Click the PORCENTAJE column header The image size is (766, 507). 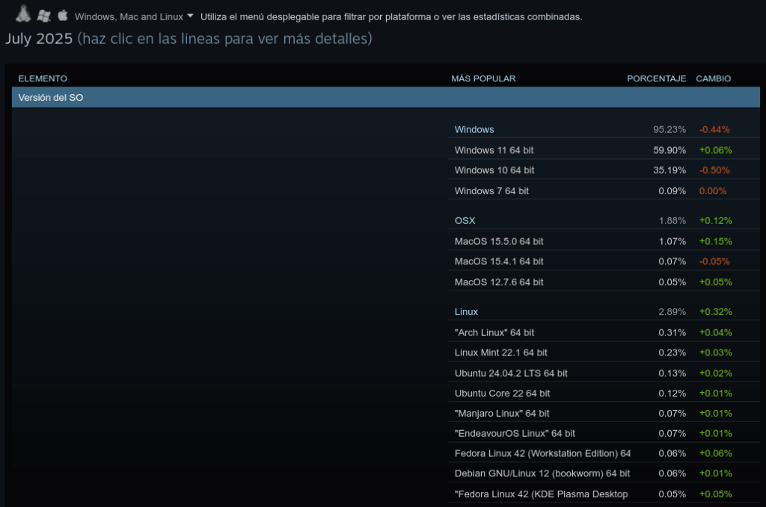coord(656,78)
